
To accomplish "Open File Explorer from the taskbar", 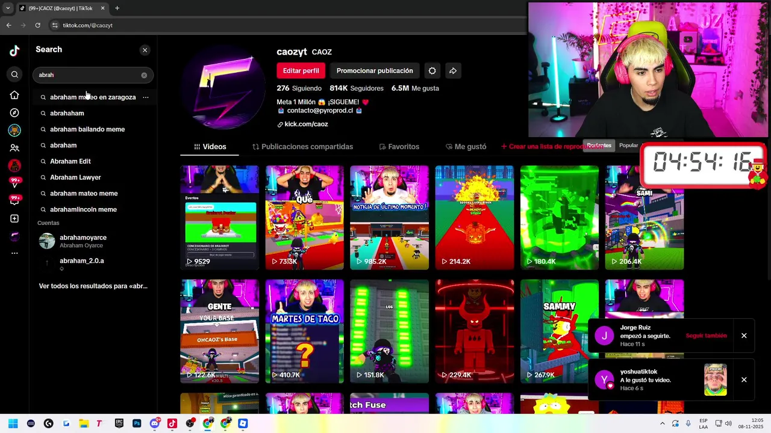I will click(x=84, y=423).
